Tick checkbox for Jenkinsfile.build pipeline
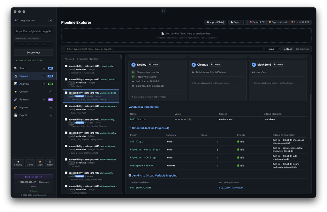327x212 pixels. [66, 93]
